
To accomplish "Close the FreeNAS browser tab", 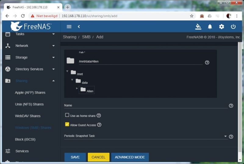I will (58, 7).
